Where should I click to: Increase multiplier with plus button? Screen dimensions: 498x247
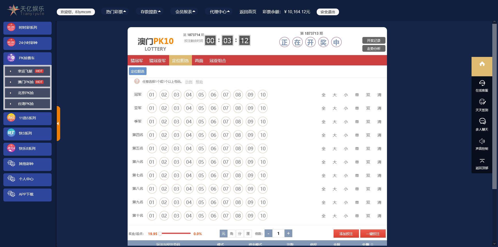pos(288,233)
